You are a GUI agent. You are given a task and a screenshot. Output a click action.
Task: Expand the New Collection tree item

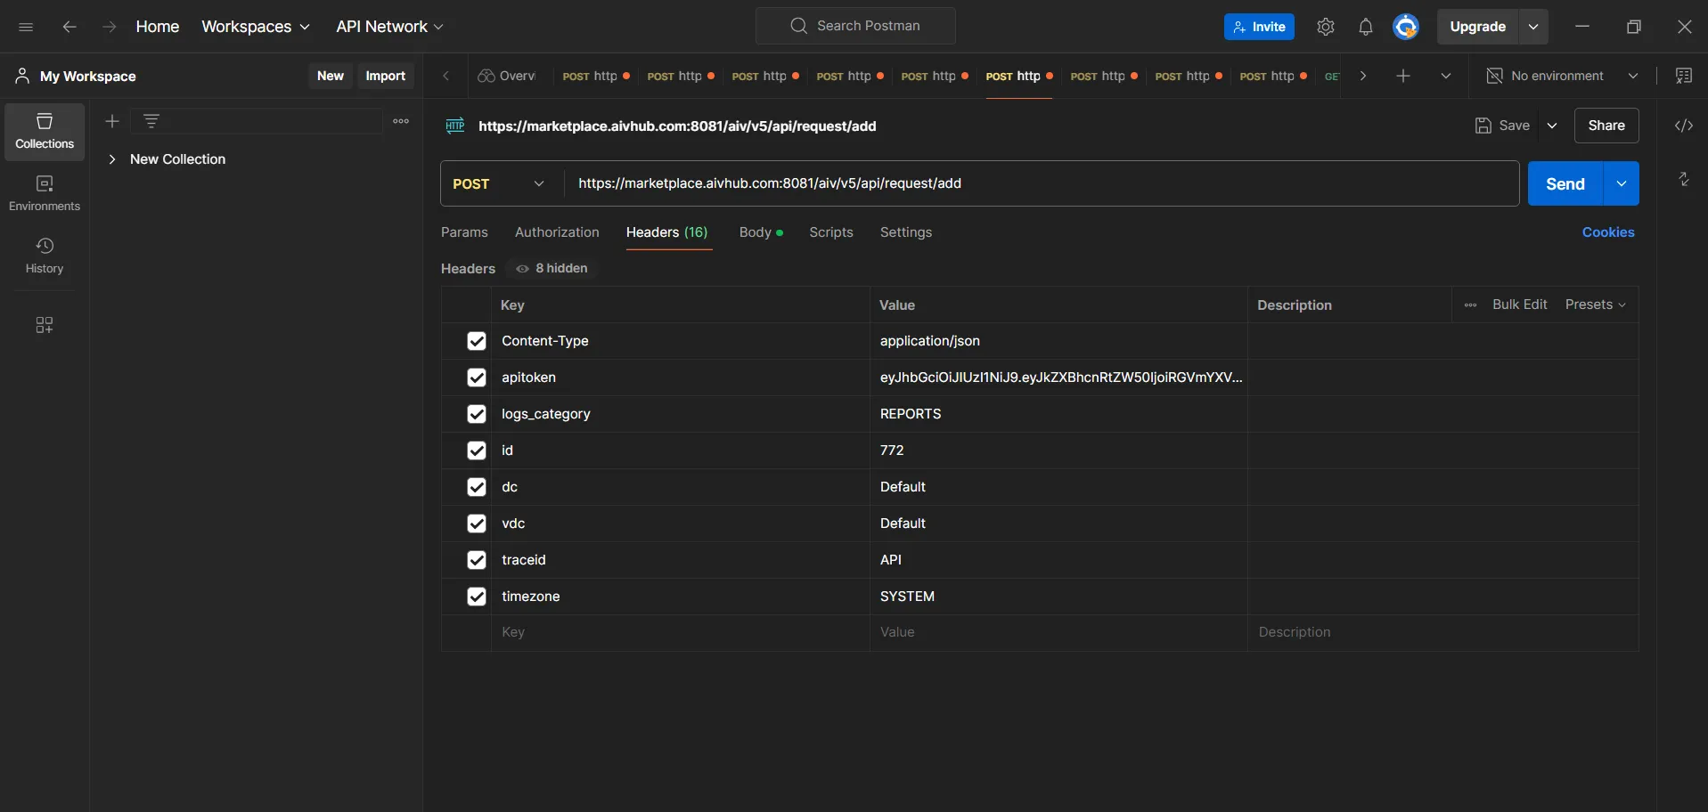(x=112, y=159)
